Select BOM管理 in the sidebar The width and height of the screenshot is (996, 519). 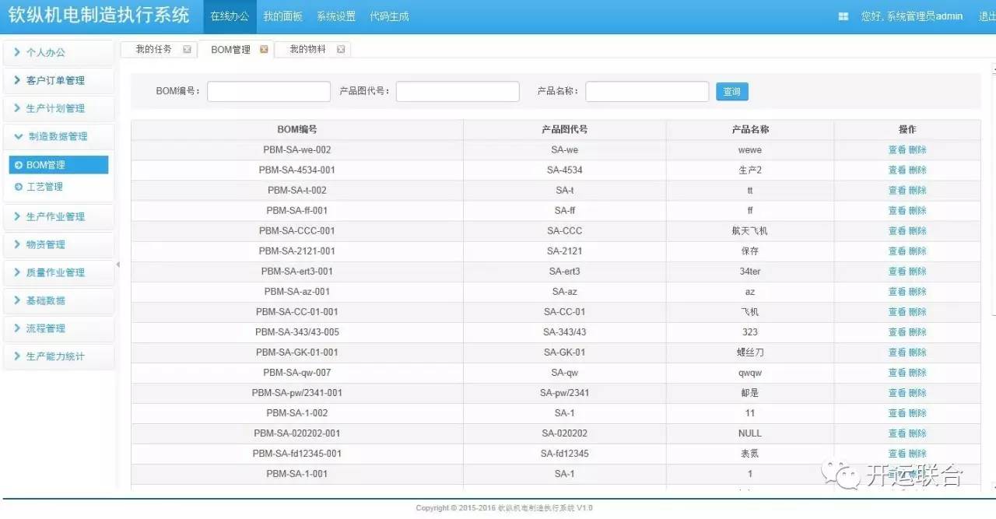[x=46, y=165]
